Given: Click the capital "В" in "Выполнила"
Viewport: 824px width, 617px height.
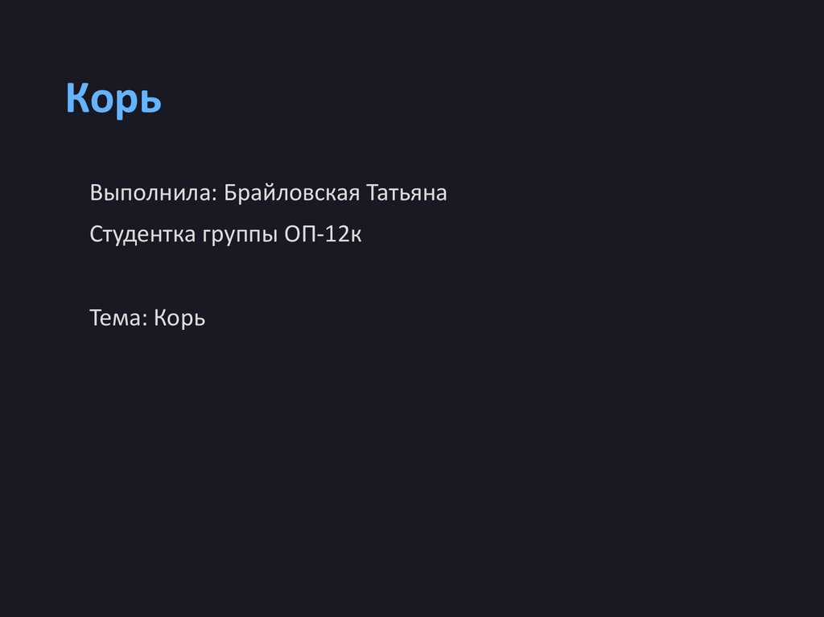Looking at the screenshot, I should (96, 194).
